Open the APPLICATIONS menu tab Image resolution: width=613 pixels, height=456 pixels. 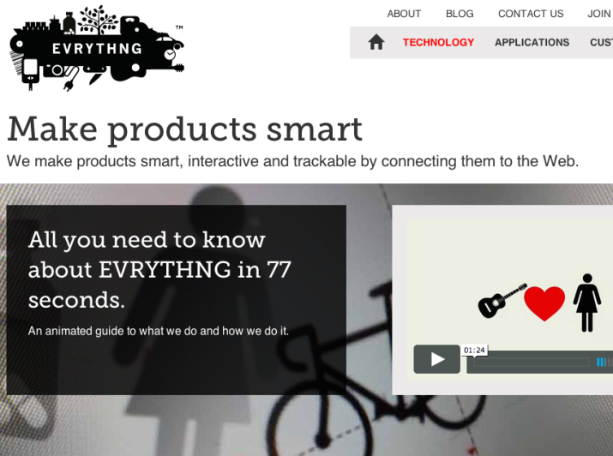(532, 42)
